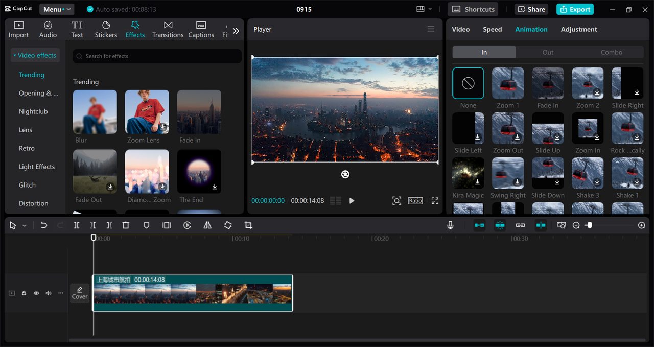Click the scan-frame icon in the player
Screen dimensions: 654x347
(x=396, y=201)
